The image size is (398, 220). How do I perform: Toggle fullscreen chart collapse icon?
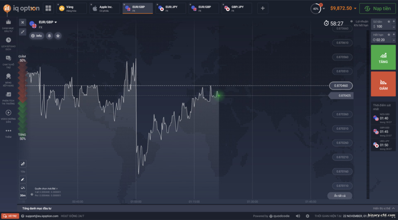pos(22,32)
